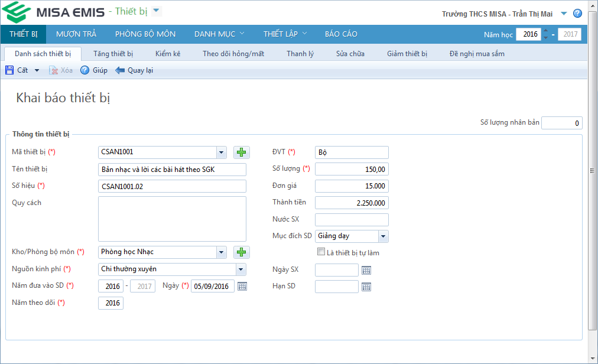Screen dimensions: 598x364
Task: Open calendar picker for Ngày SX
Action: [x=366, y=270]
